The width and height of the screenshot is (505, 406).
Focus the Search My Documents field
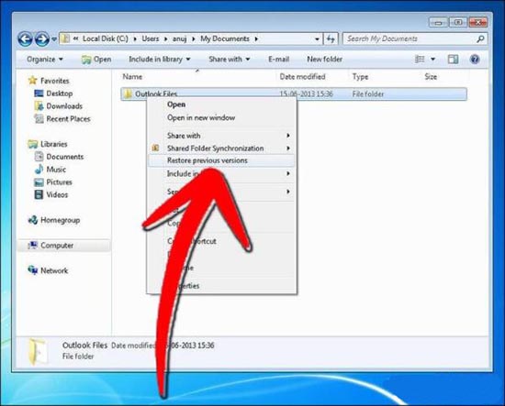coord(409,38)
